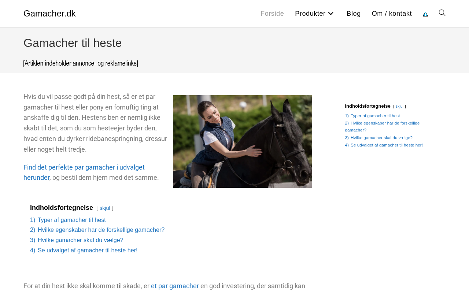The width and height of the screenshot is (469, 293).
Task: Hide sidebar Indholdsfortegnelse via skjul
Action: (x=399, y=106)
